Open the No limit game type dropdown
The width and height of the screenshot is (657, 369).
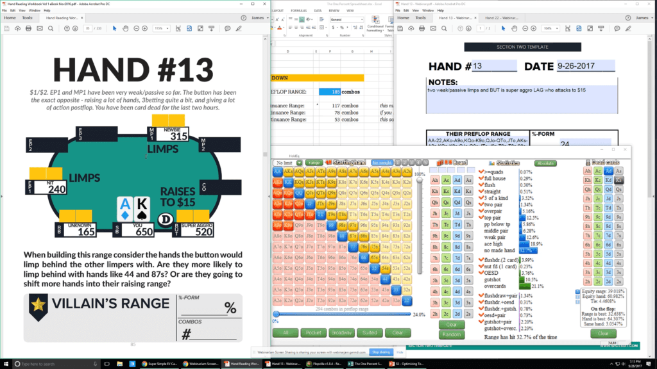(x=299, y=163)
